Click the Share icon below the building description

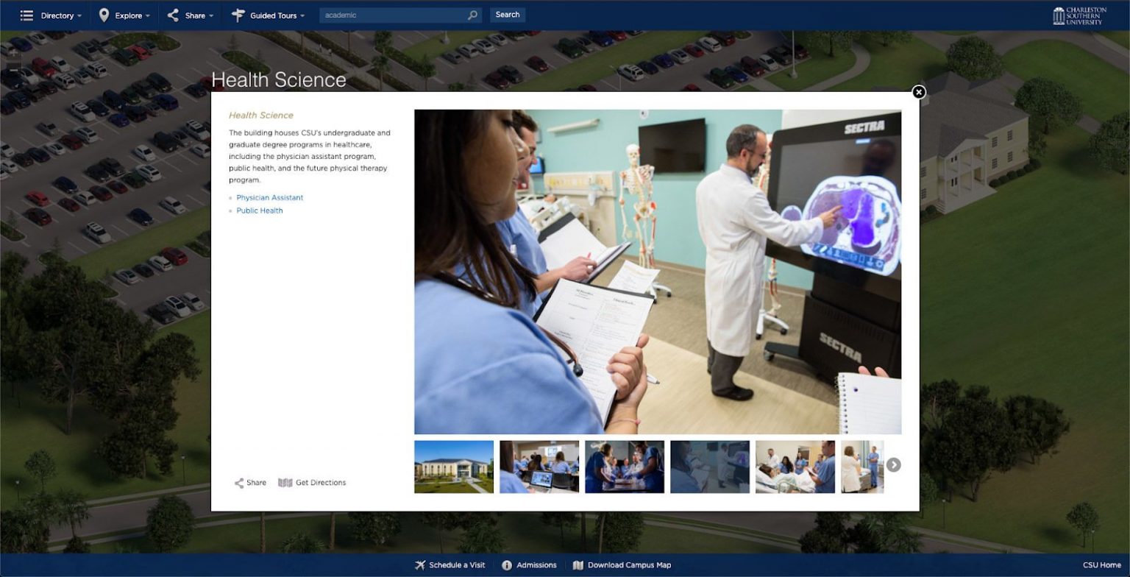(x=240, y=483)
